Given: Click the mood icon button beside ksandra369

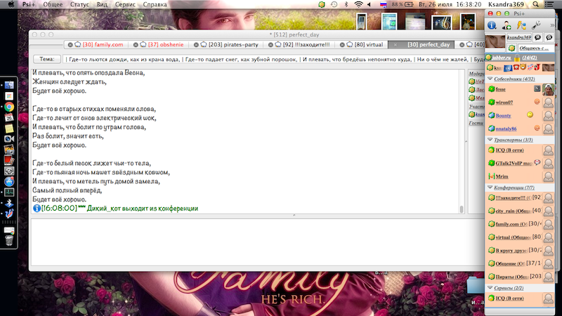Looking at the screenshot, I should (x=537, y=37).
